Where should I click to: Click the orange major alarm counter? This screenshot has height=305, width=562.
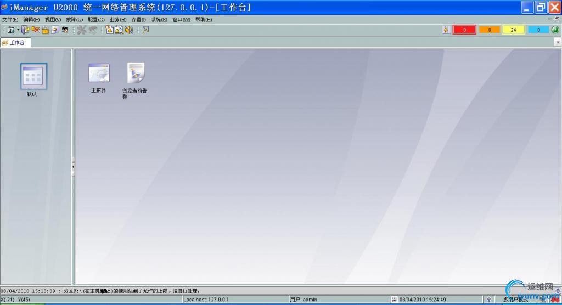[489, 30]
